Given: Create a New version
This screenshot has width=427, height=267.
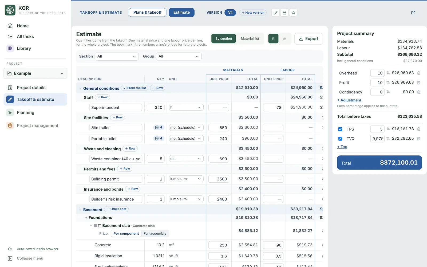Looking at the screenshot, I should (253, 13).
